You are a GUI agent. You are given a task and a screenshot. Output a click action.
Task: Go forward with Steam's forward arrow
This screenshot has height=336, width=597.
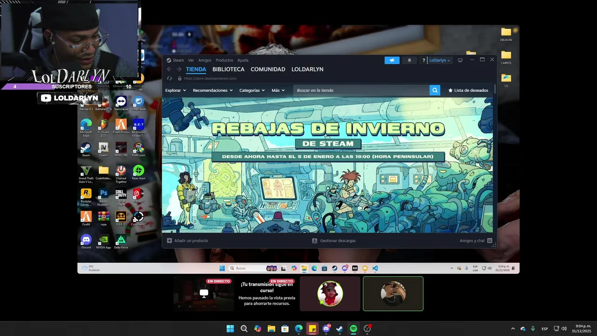[179, 69]
